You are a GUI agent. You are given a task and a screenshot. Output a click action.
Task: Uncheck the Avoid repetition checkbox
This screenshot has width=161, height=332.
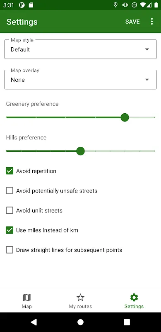(x=10, y=171)
